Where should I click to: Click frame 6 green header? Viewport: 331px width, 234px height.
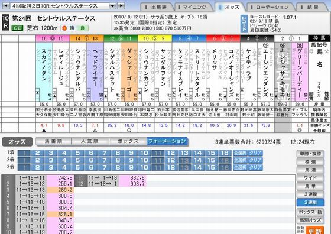[x=121, y=38]
